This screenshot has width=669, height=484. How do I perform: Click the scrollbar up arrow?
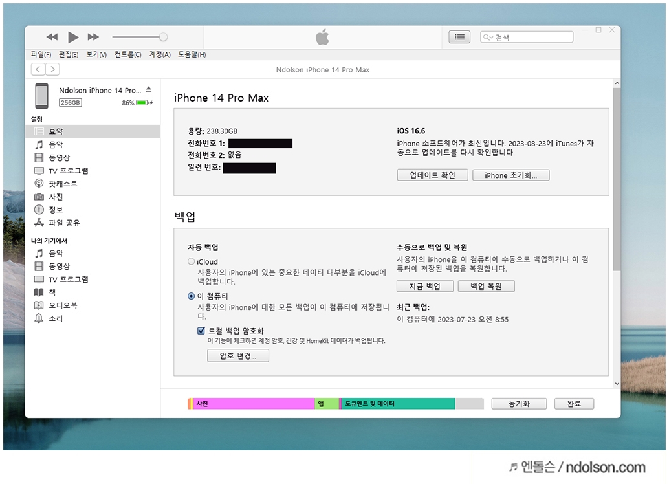pyautogui.click(x=617, y=83)
